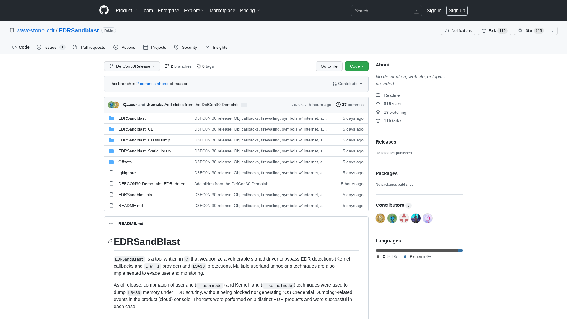
Task: Switch to the Pull requests tab
Action: coord(89,47)
